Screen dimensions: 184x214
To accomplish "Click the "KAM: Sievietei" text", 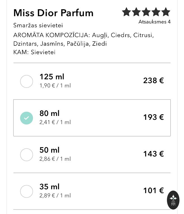I will 34,52.
